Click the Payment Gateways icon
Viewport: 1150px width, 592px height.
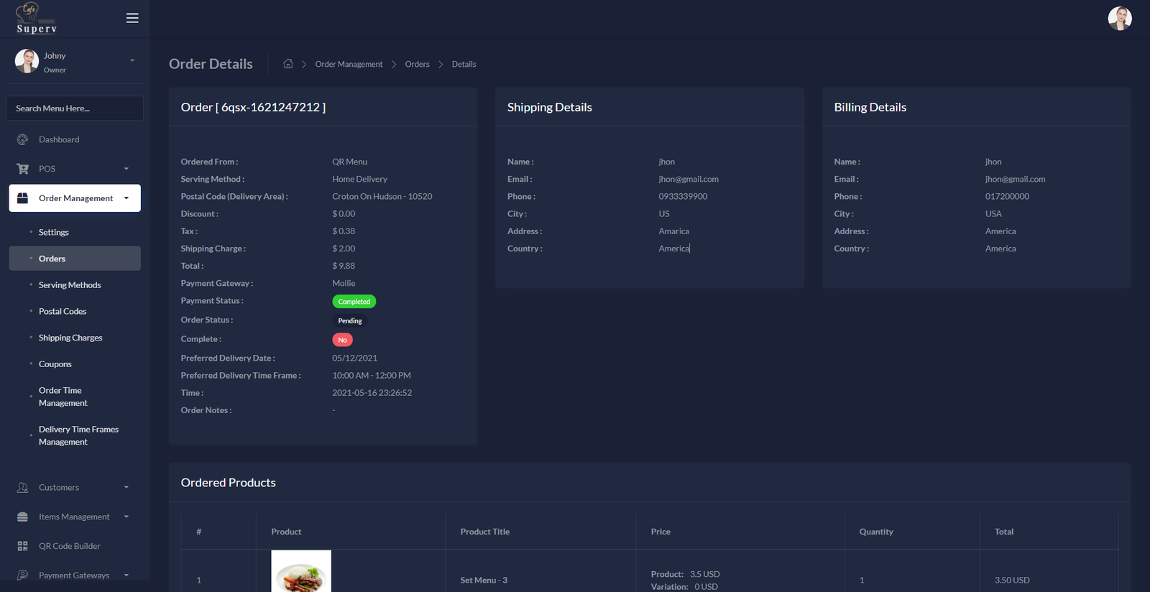point(22,575)
